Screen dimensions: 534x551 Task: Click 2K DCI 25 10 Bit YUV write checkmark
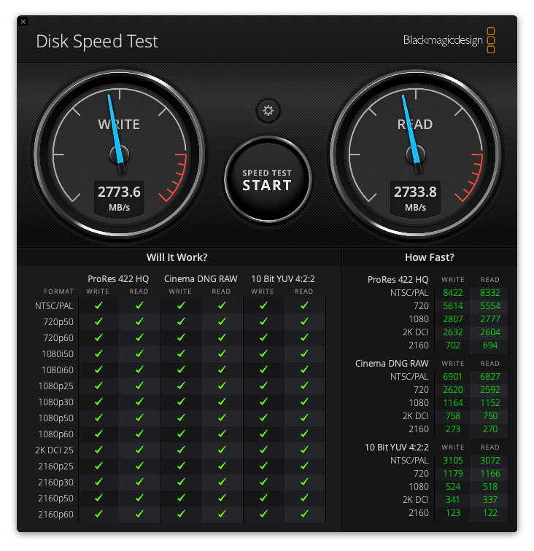pyautogui.click(x=263, y=450)
